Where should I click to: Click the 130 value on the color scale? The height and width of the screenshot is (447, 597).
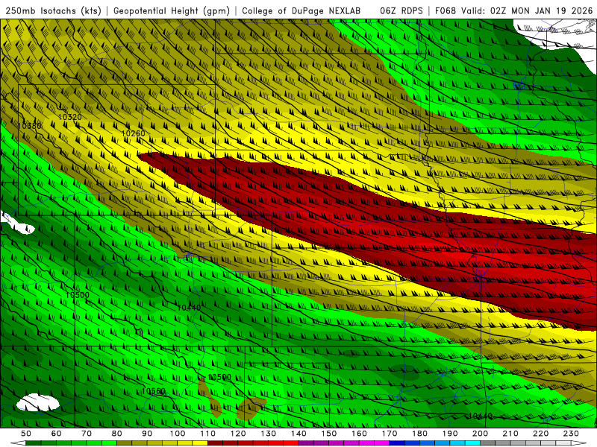pyautogui.click(x=269, y=434)
